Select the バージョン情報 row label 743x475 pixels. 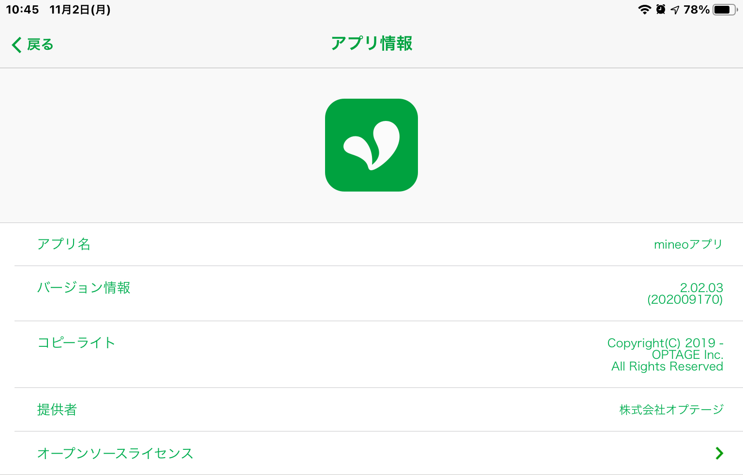(x=84, y=288)
